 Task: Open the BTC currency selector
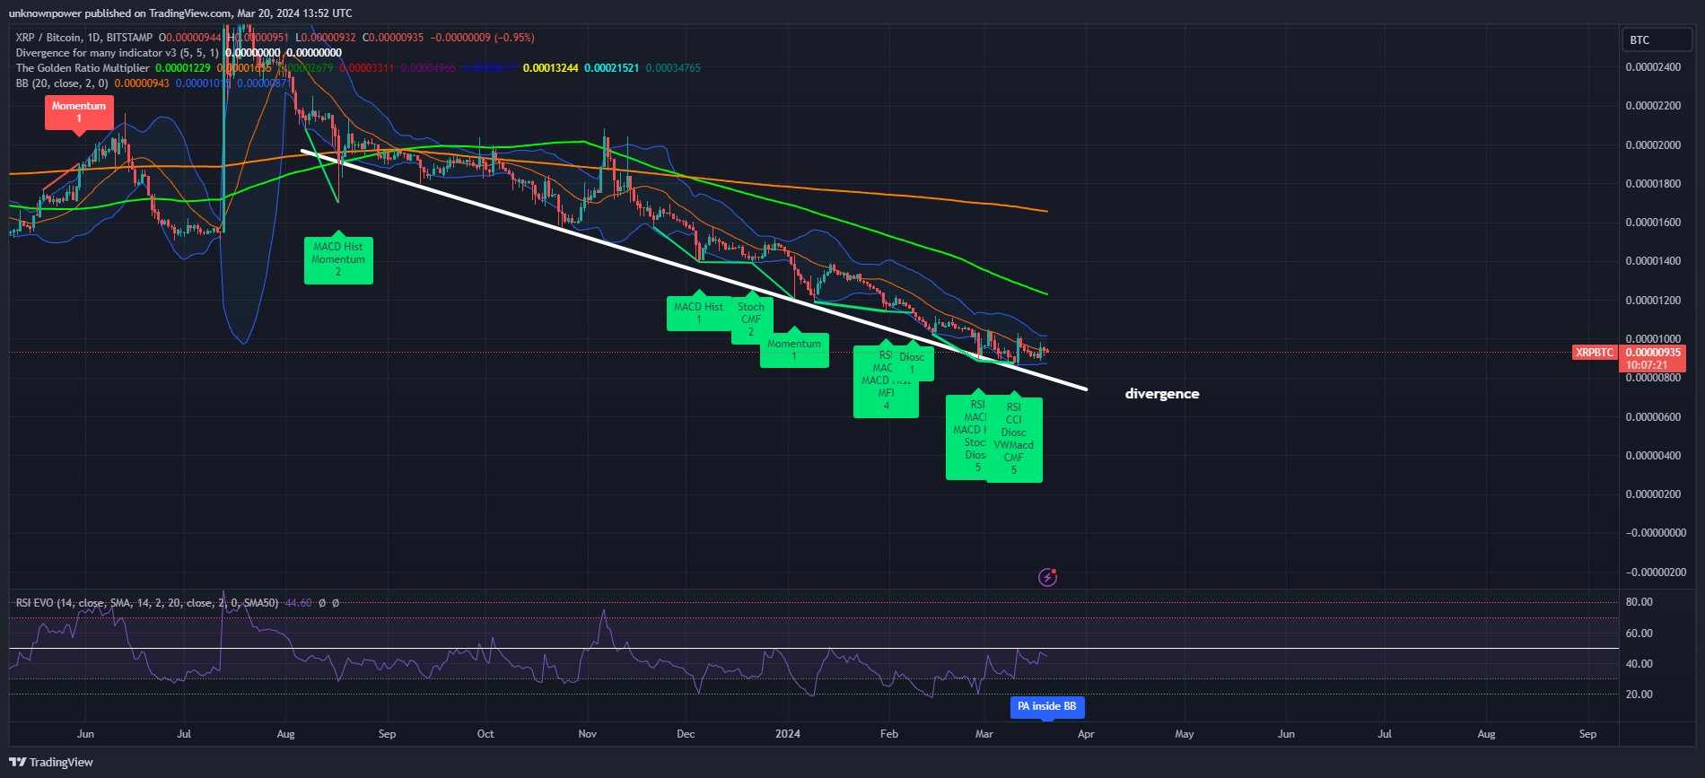coord(1657,40)
